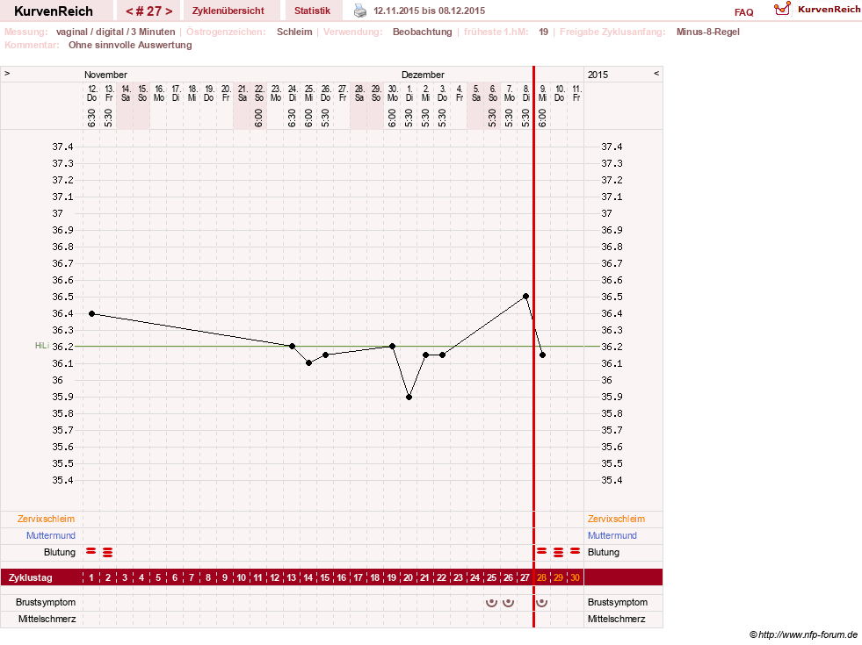Select temperature point on cycle day 22
Viewport: 862px width, 645px height.
pos(442,355)
